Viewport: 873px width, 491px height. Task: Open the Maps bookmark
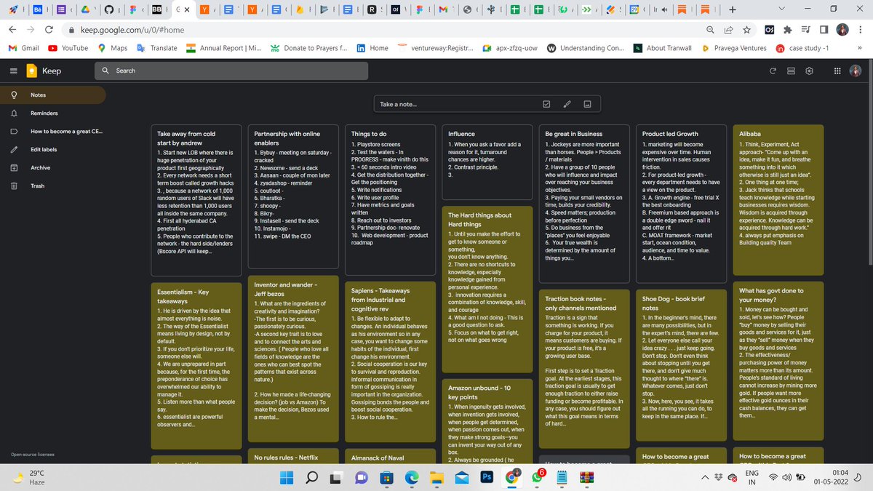pyautogui.click(x=112, y=48)
